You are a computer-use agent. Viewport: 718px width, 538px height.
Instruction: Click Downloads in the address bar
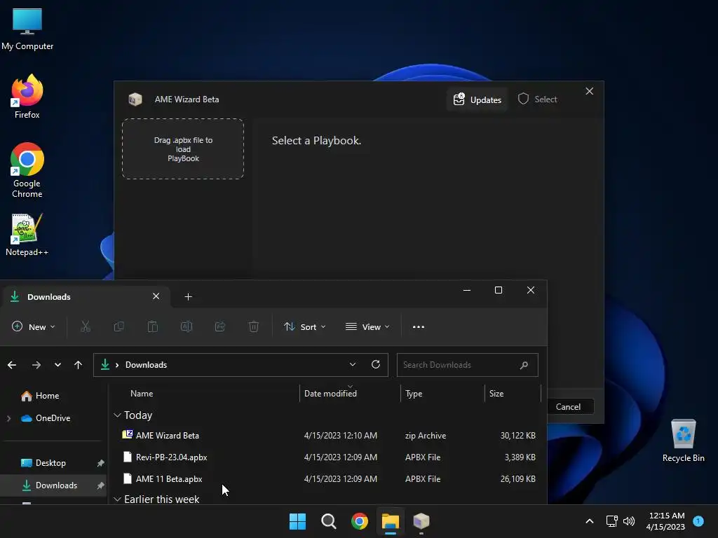(146, 364)
